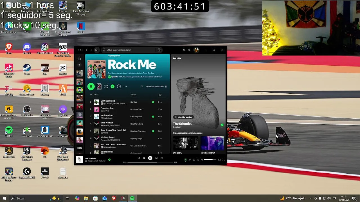Toggle saved checkmark for Clint Eastwood
The height and width of the screenshot is (202, 360).
click(x=153, y=102)
